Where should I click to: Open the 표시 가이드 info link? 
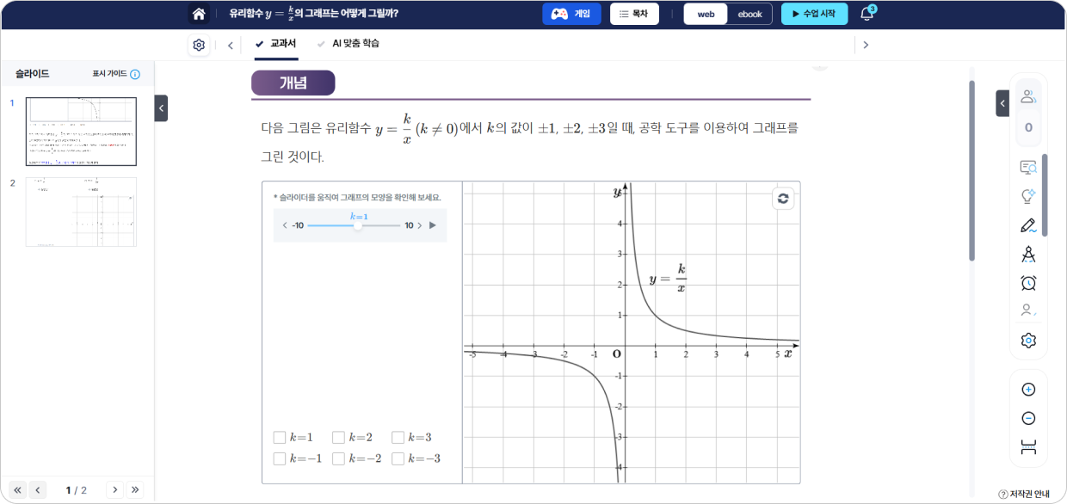click(116, 74)
